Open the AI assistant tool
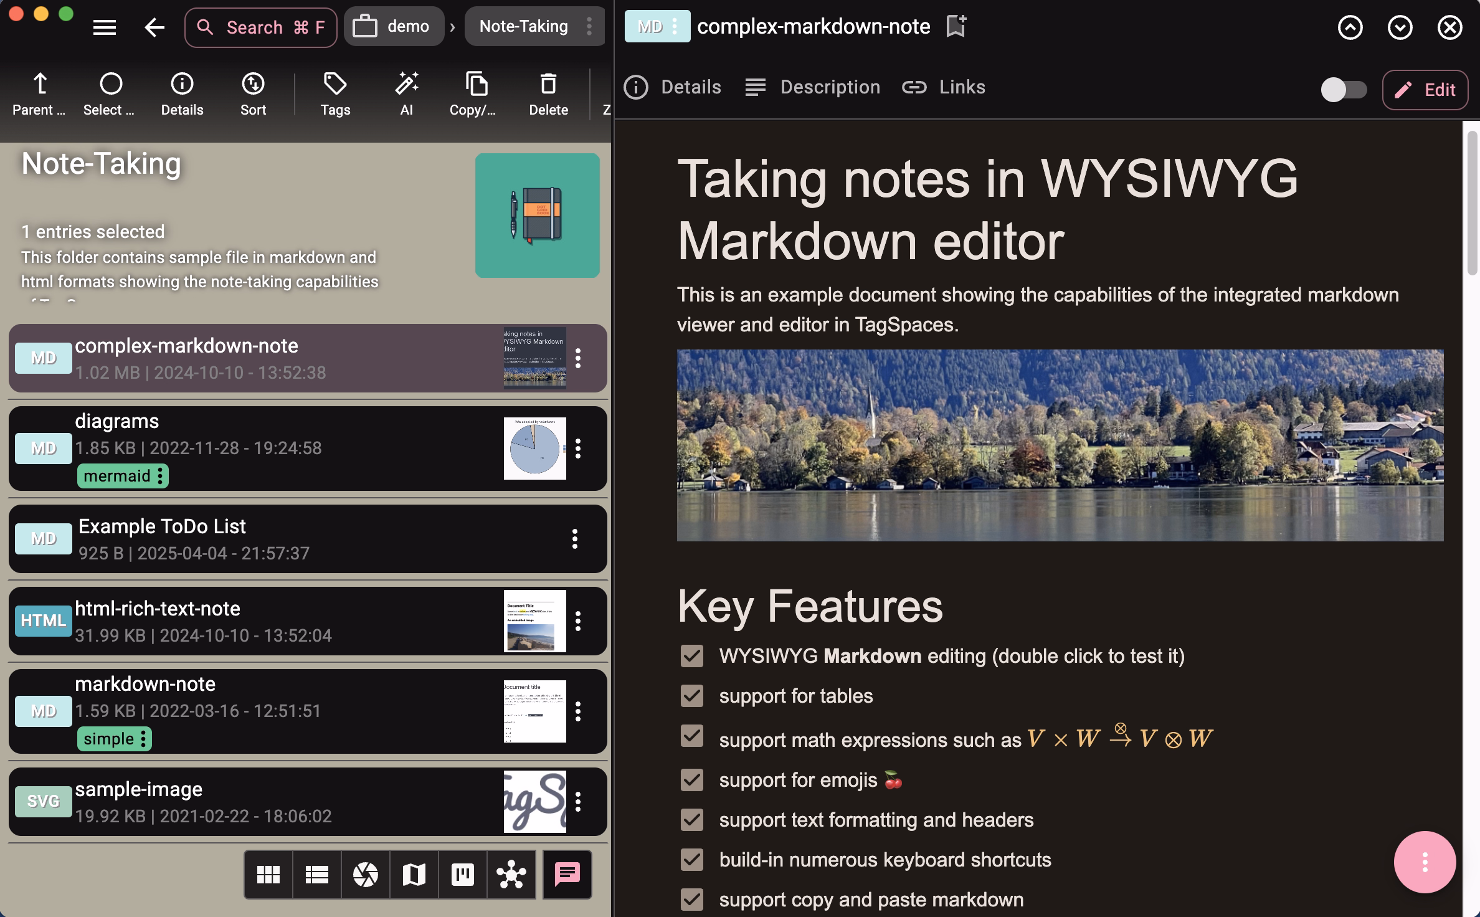 point(407,92)
